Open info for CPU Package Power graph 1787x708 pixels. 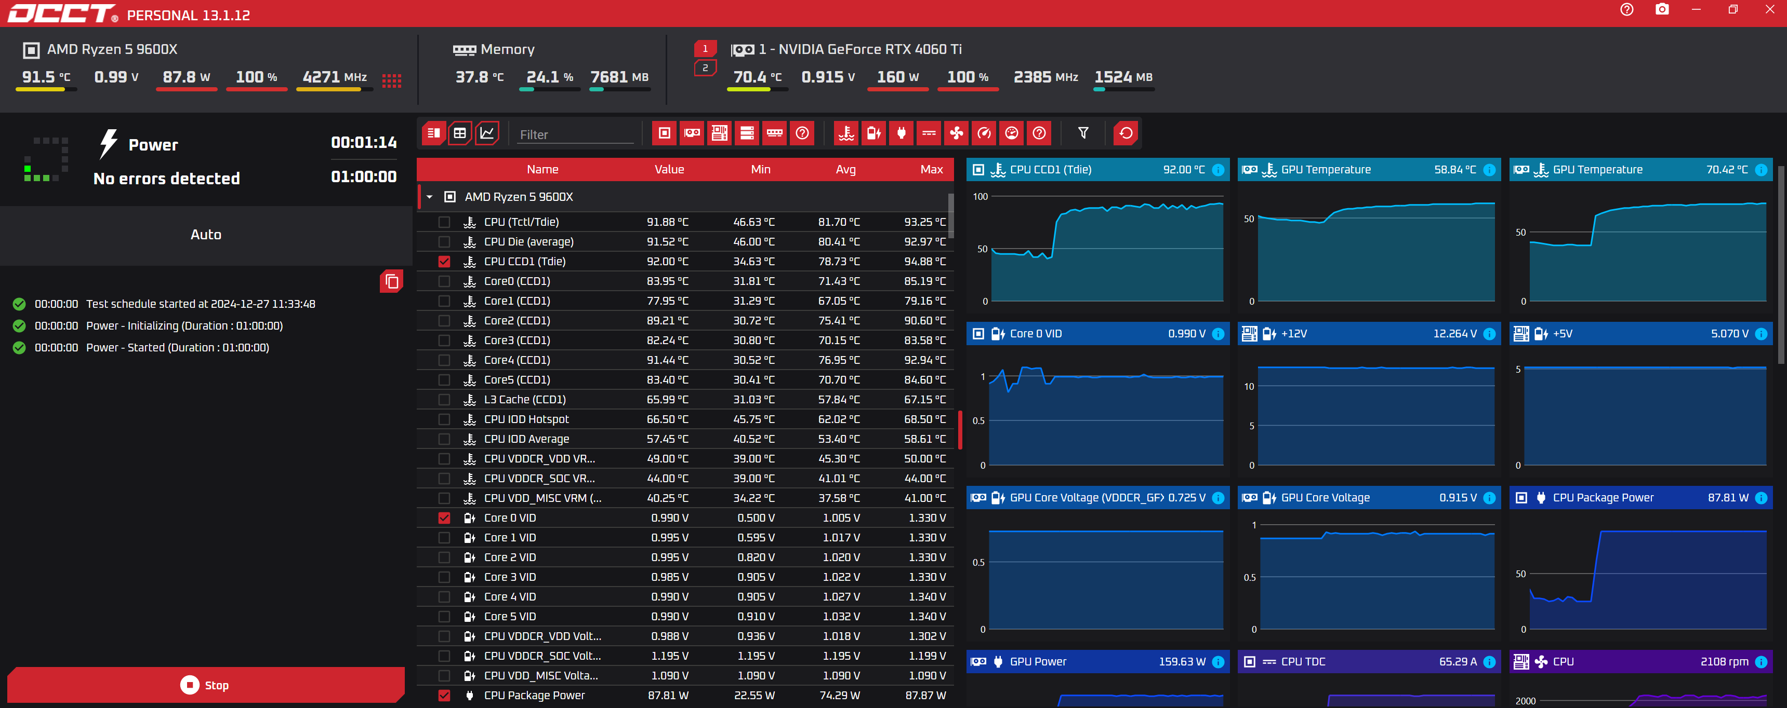tap(1760, 498)
